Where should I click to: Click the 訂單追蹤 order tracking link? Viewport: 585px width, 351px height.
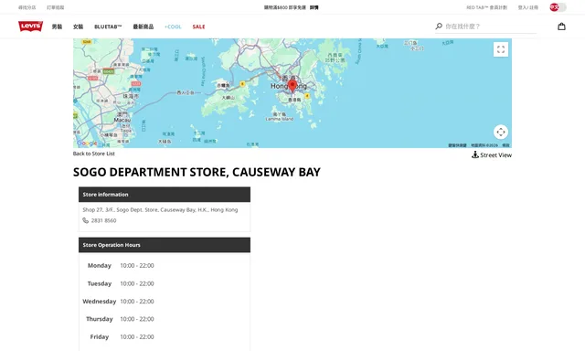pyautogui.click(x=55, y=7)
